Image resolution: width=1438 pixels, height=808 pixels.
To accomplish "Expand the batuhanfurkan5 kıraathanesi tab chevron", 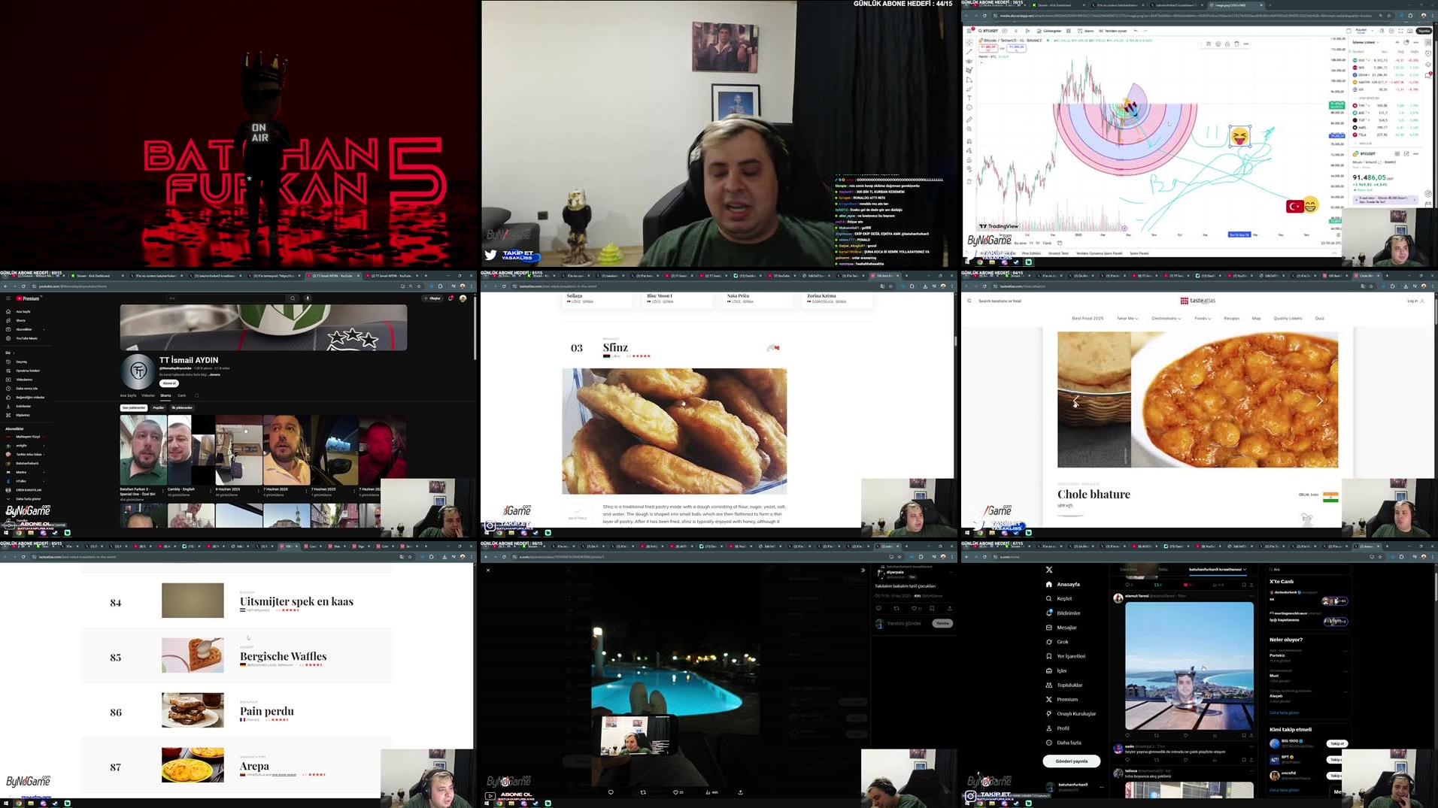I will tap(1245, 569).
